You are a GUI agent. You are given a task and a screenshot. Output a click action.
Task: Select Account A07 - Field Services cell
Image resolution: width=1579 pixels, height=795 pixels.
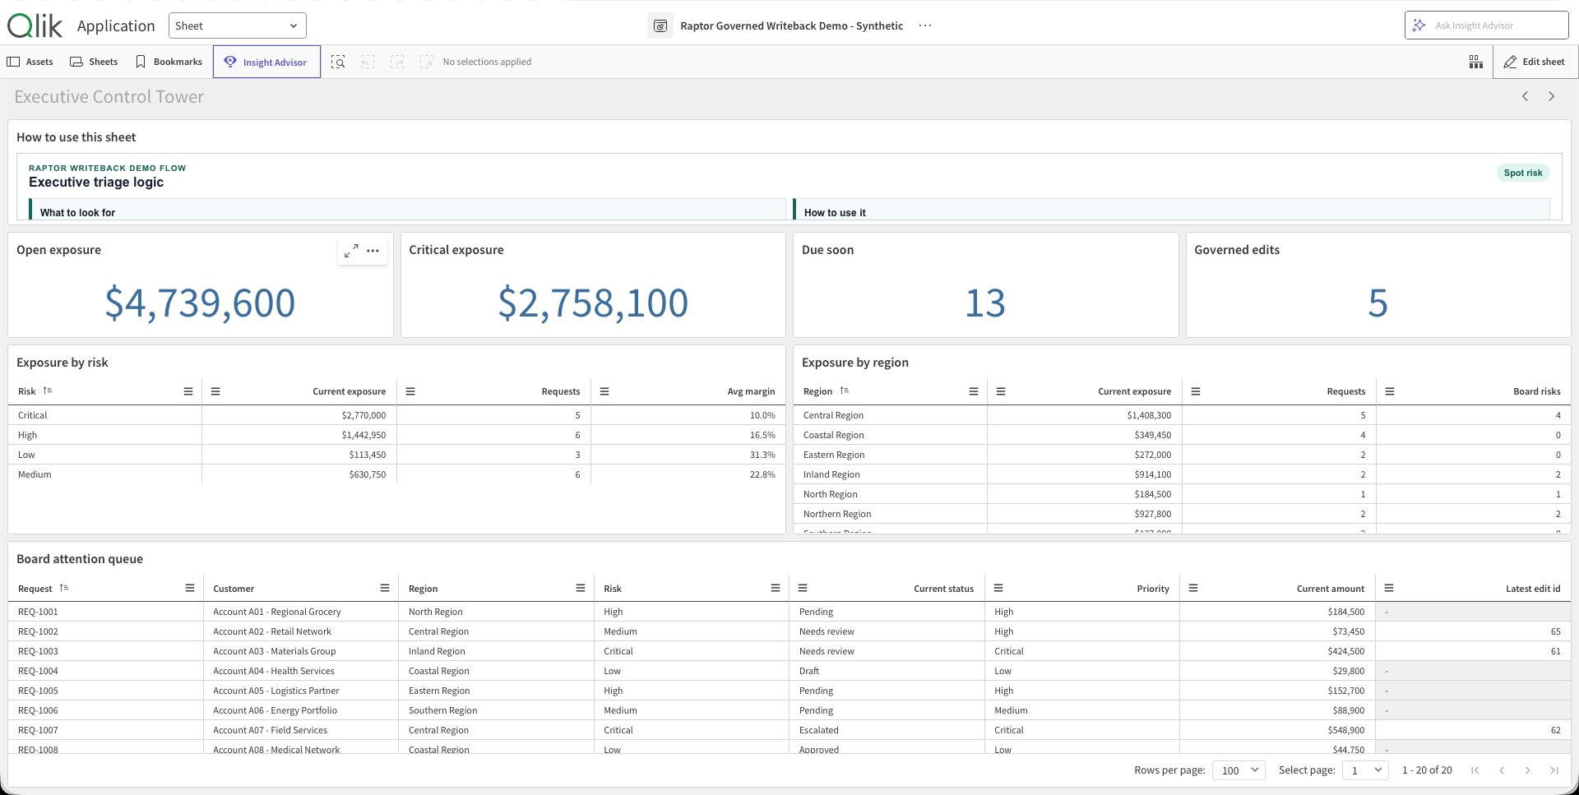tap(301, 730)
